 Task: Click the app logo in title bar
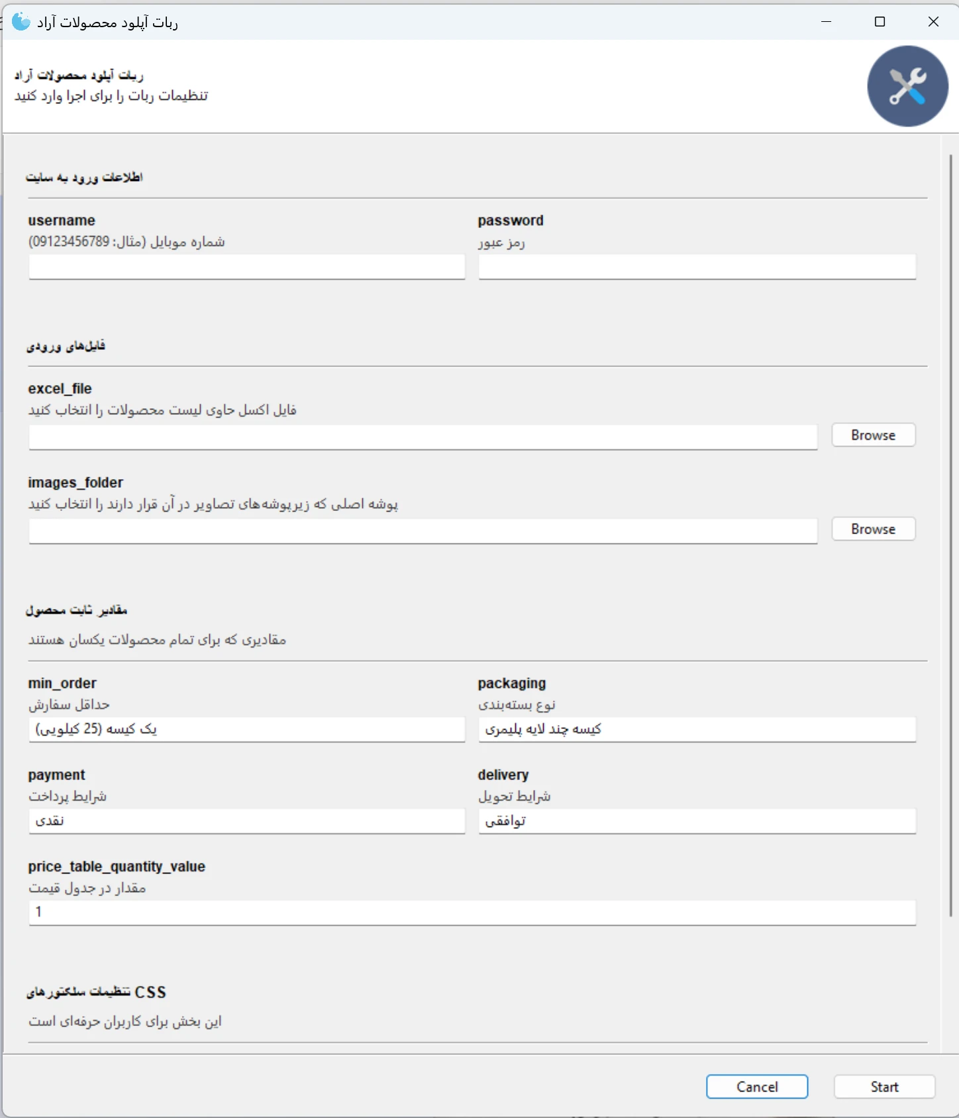pyautogui.click(x=21, y=22)
